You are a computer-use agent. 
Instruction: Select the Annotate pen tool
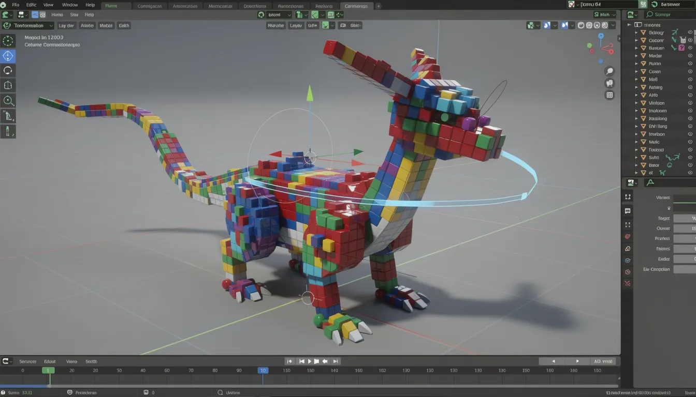coord(7,131)
